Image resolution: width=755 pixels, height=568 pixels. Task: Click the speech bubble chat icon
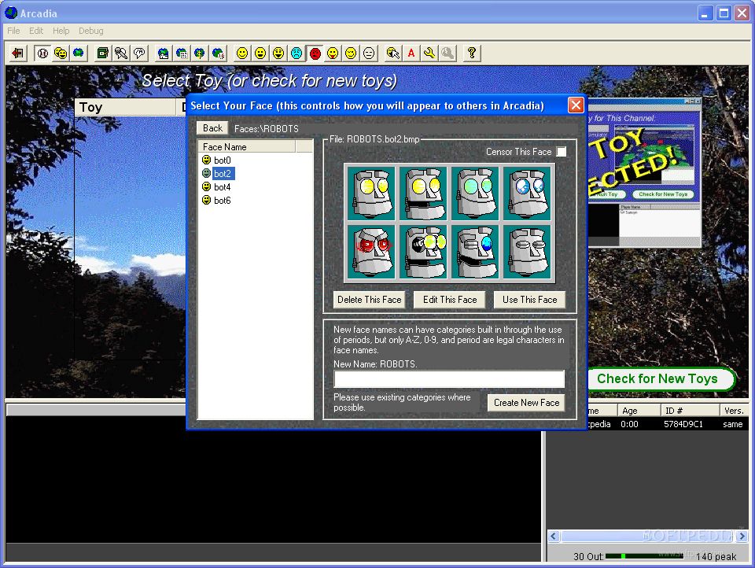(x=139, y=53)
